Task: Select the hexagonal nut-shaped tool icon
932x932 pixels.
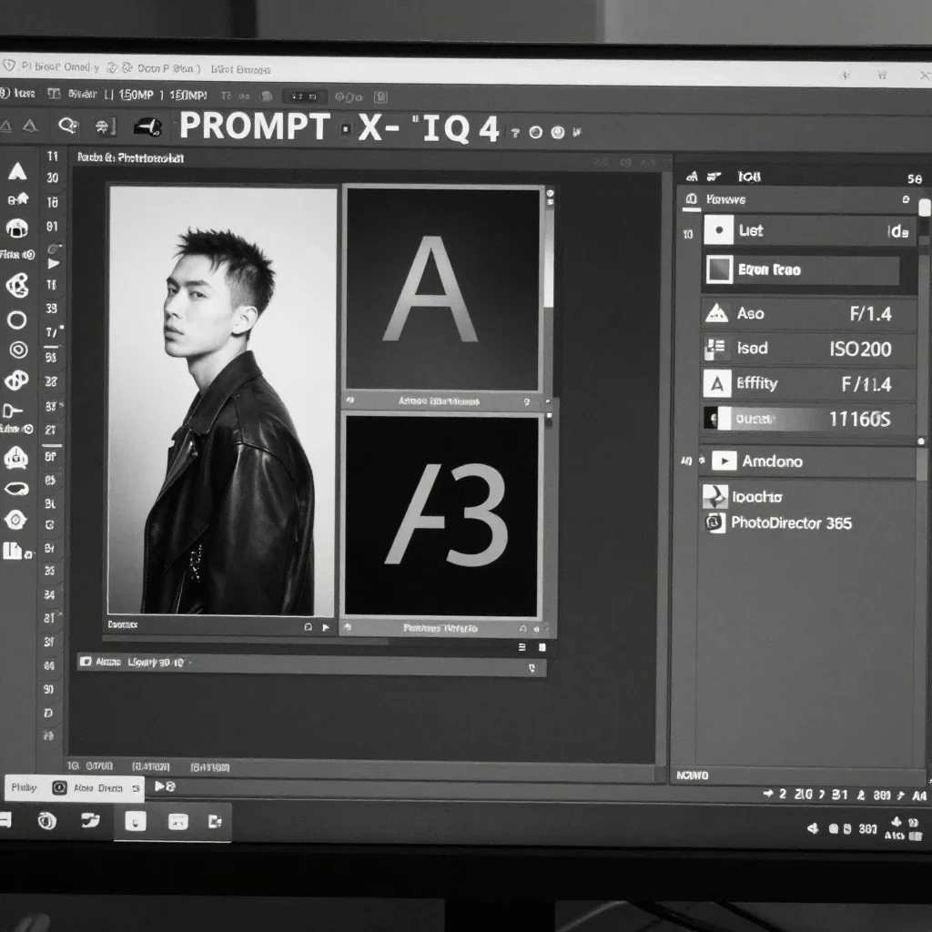Action: (x=15, y=520)
